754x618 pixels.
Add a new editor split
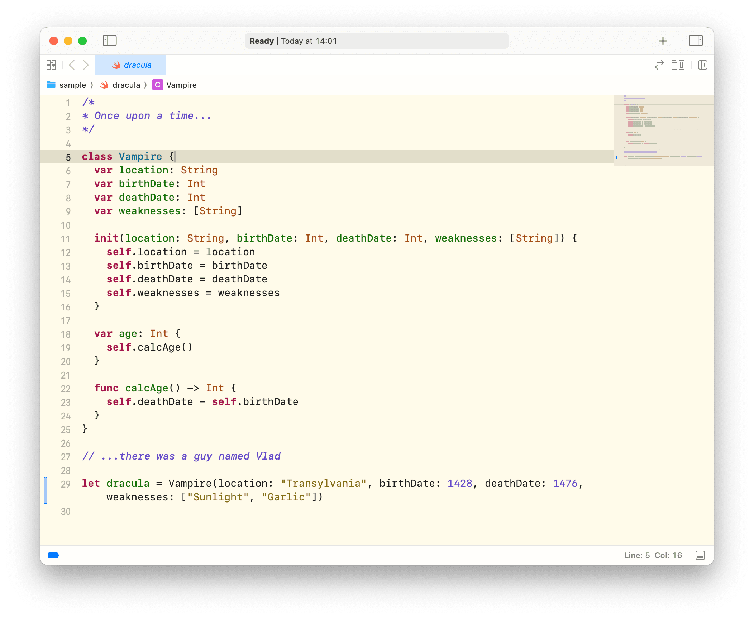click(703, 65)
